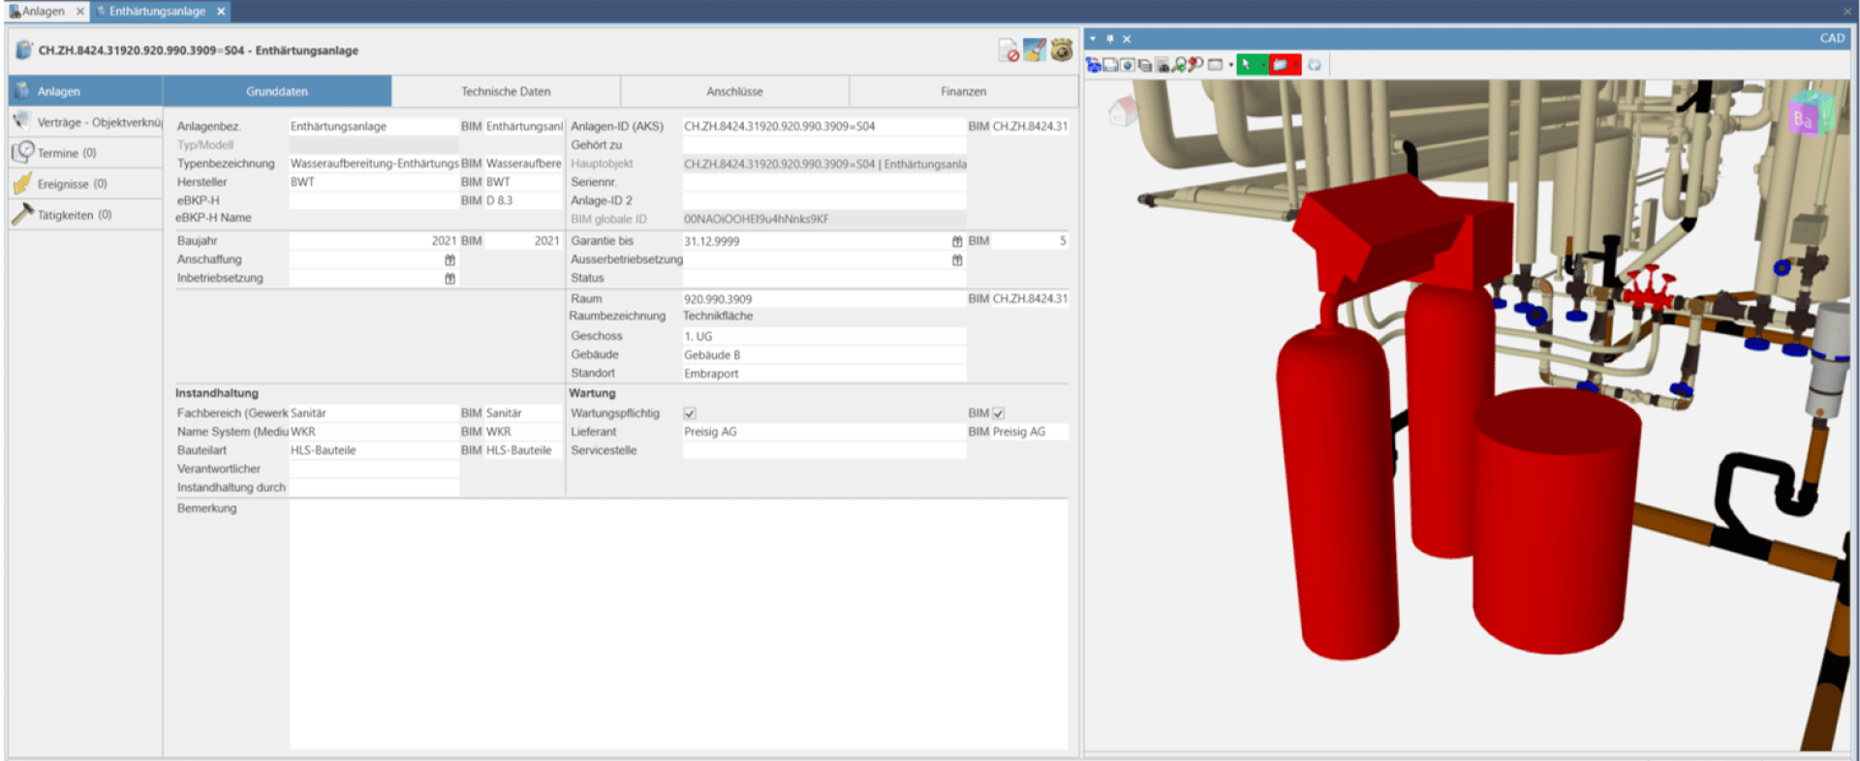Toggle the Wartungspflichtig checkbox
Screen dimensions: 1860x761
pyautogui.click(x=690, y=413)
